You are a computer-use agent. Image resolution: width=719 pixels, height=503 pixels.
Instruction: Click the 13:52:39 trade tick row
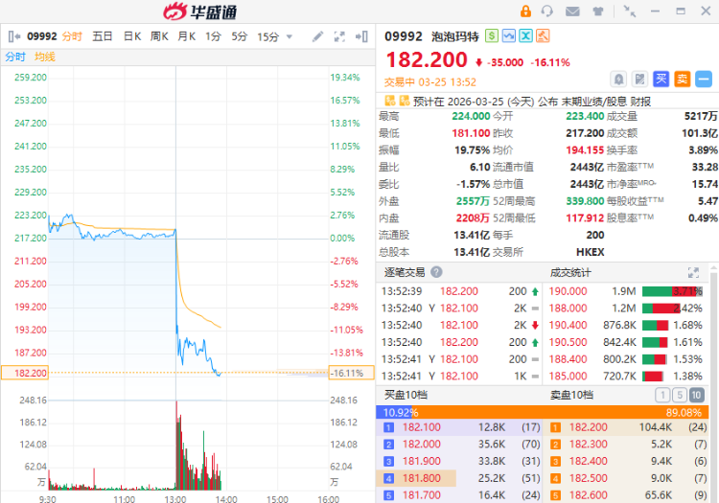[460, 291]
